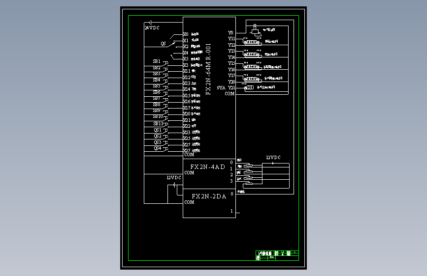The image size is (427, 276).
Task: Click the SB7 pushbutton label
Action: point(157,98)
